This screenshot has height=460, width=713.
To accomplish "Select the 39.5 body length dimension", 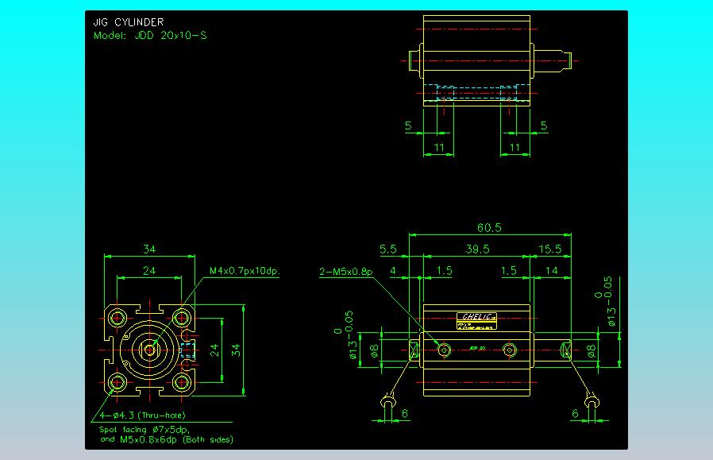I will coord(477,249).
